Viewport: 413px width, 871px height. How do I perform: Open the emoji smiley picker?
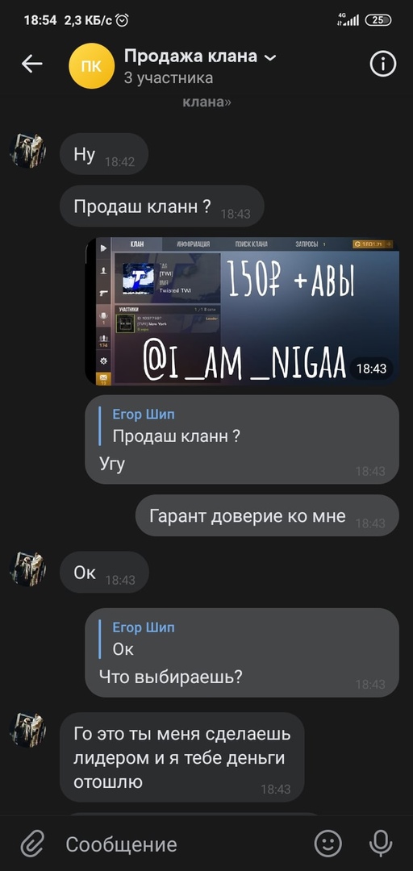328,844
